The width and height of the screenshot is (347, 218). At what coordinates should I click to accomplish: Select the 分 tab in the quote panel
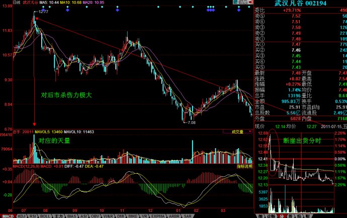click(282, 216)
